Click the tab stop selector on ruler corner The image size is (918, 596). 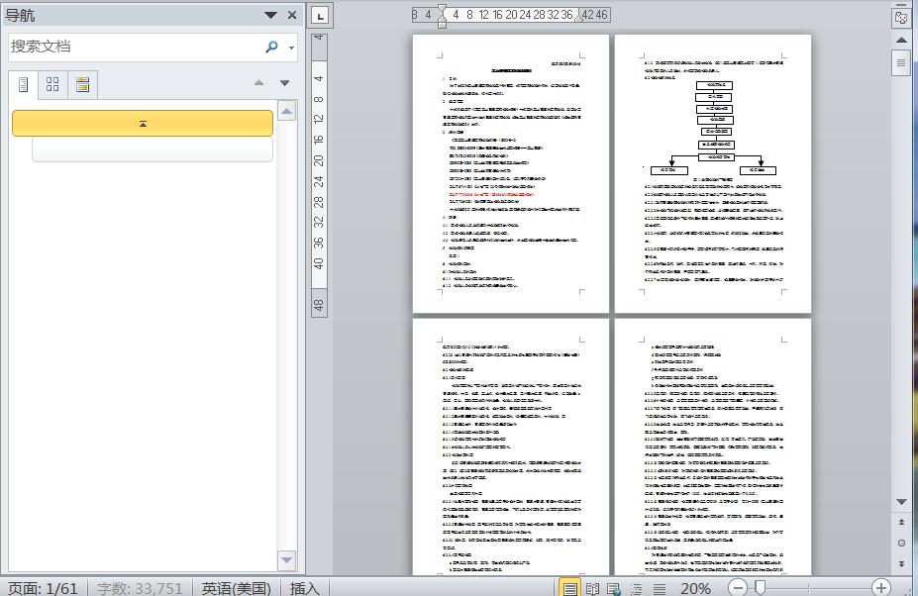coord(320,16)
